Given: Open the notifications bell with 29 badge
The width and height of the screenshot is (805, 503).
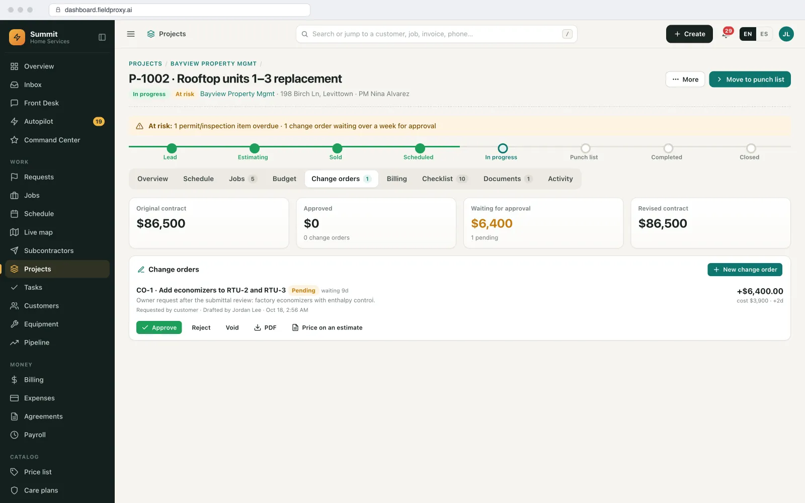Looking at the screenshot, I should tap(726, 34).
